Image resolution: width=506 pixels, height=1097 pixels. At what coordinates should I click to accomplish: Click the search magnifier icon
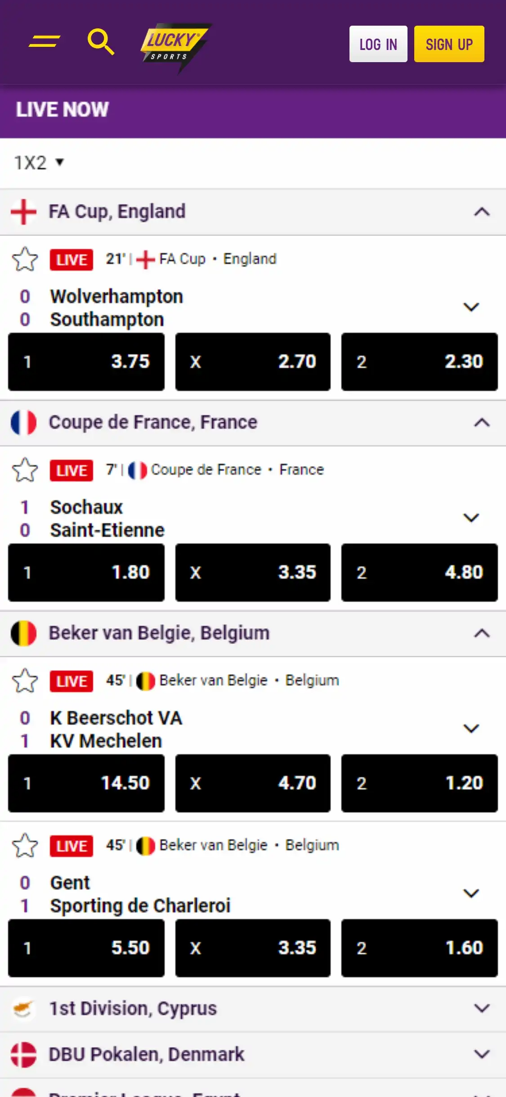pos(100,42)
